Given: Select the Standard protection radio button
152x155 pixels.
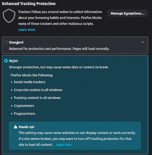Looking at the screenshot, I should pos(6,42).
